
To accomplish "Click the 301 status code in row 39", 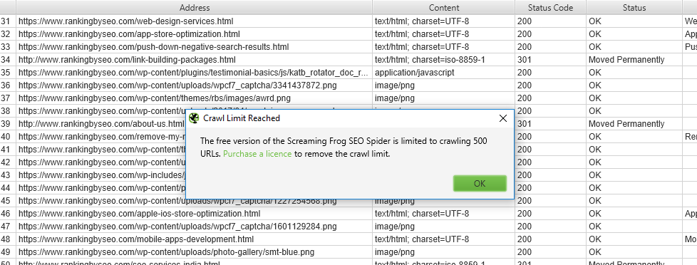I will (525, 124).
